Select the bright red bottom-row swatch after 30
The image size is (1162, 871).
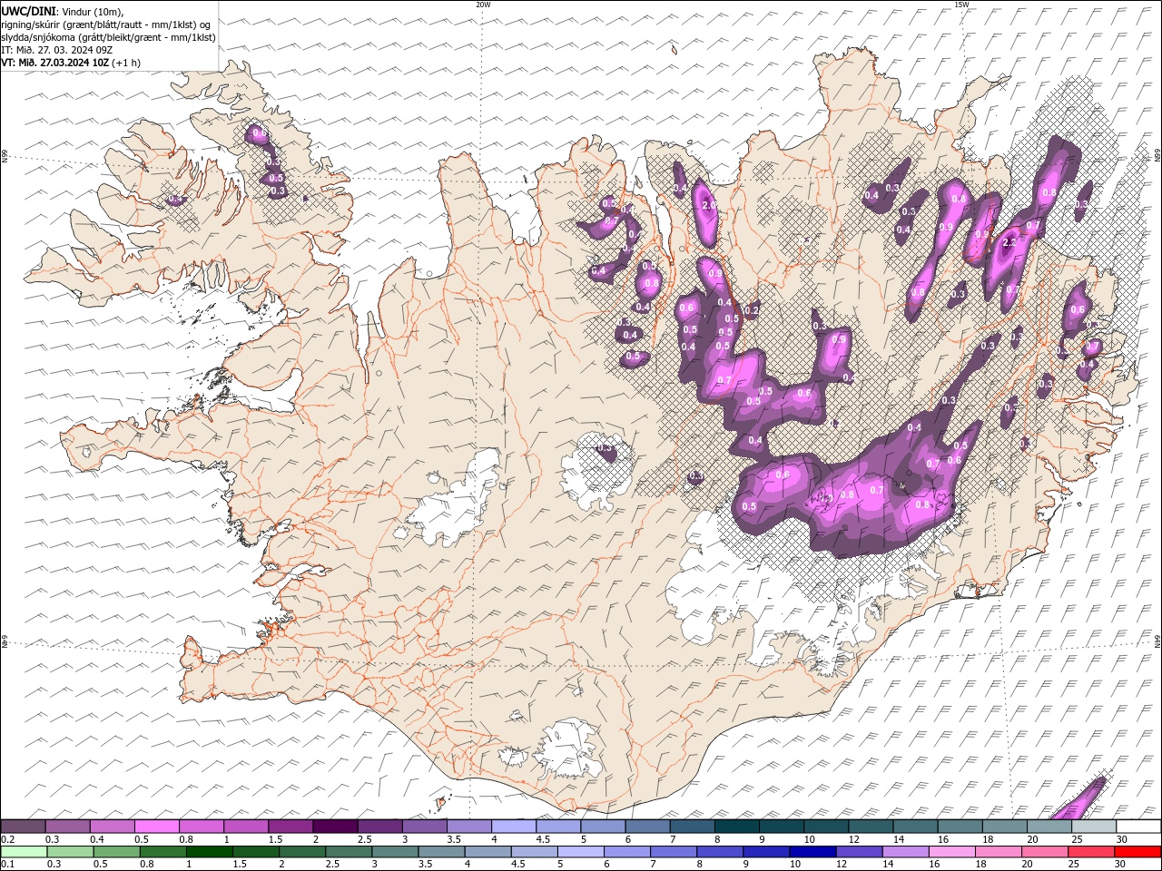1137,852
